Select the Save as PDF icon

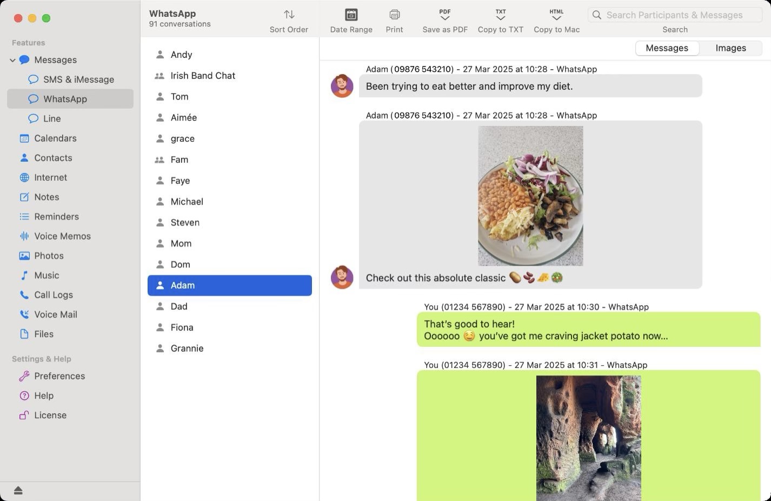click(444, 12)
